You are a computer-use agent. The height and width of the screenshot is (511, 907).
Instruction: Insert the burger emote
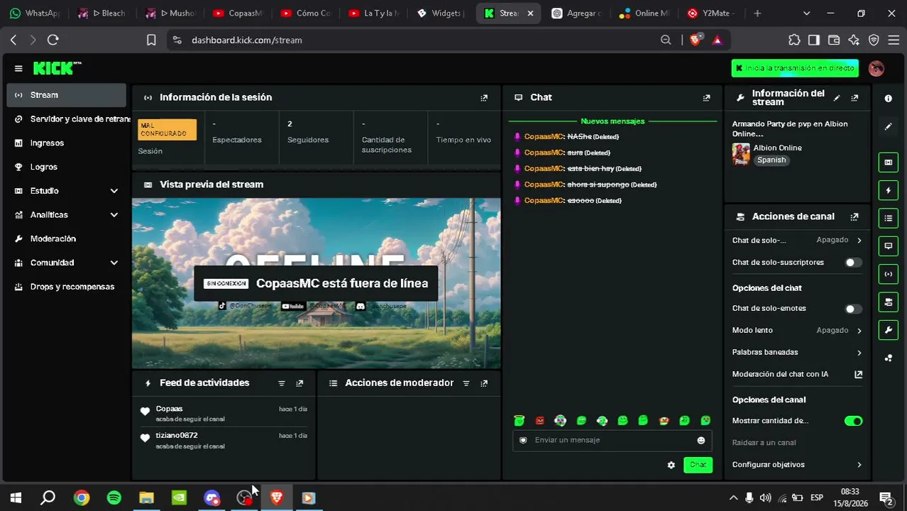(664, 421)
